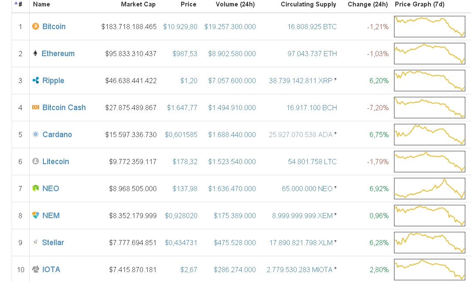Open the NEM name link

(51, 216)
